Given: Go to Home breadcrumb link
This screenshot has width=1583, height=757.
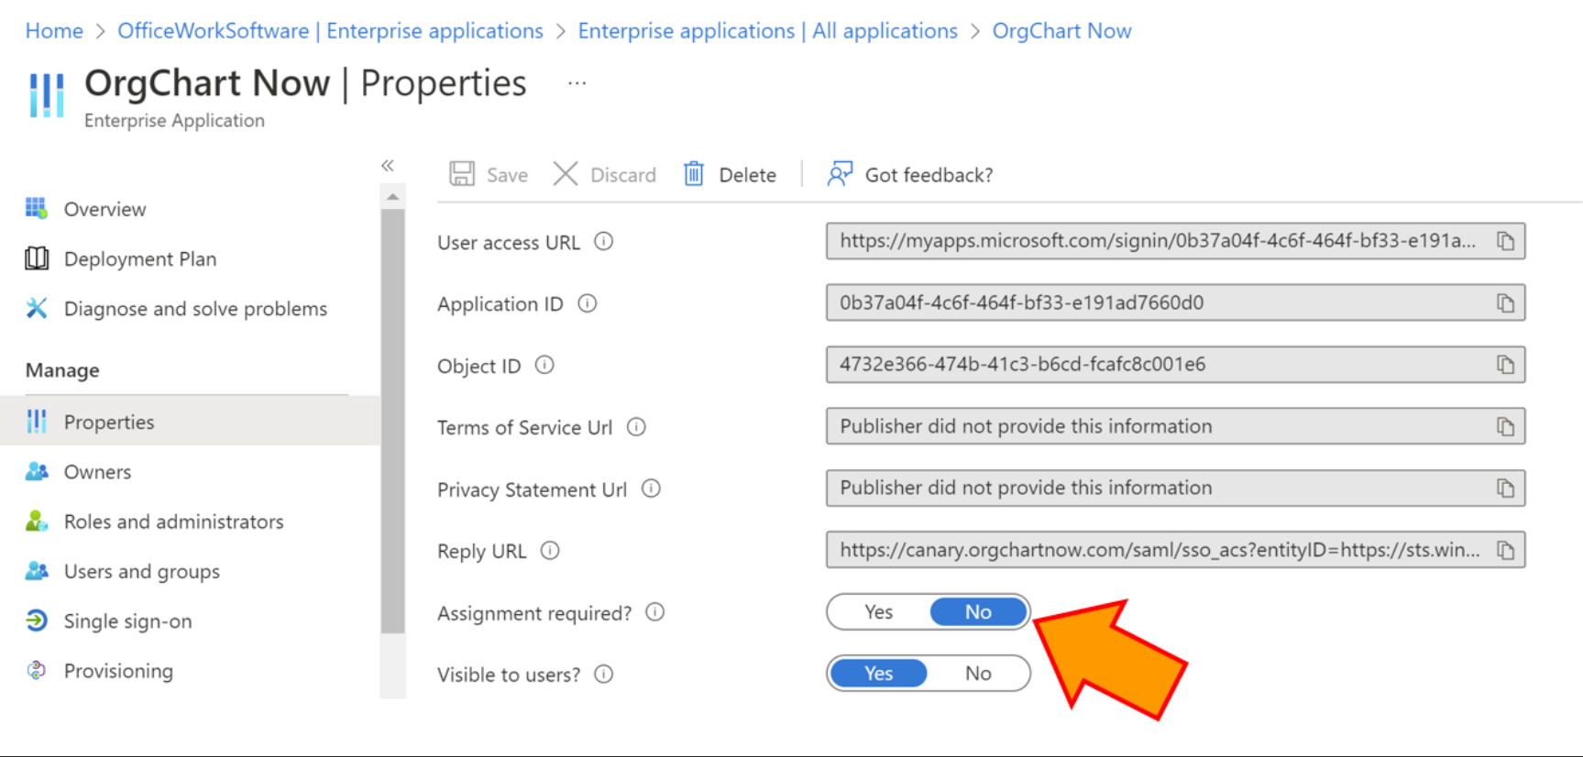Looking at the screenshot, I should pyautogui.click(x=54, y=31).
